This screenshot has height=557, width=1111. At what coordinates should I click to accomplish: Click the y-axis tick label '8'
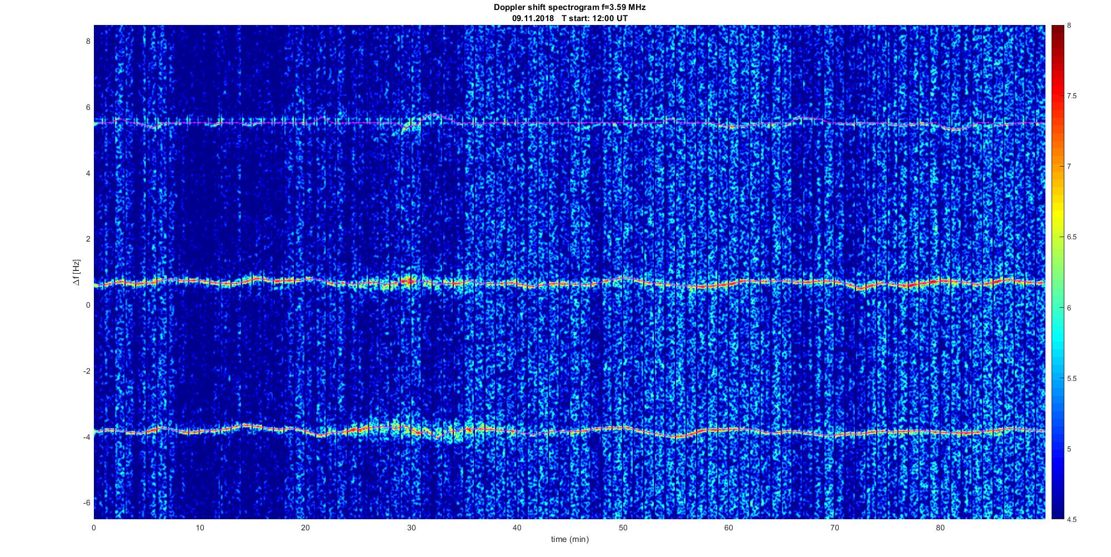[88, 42]
